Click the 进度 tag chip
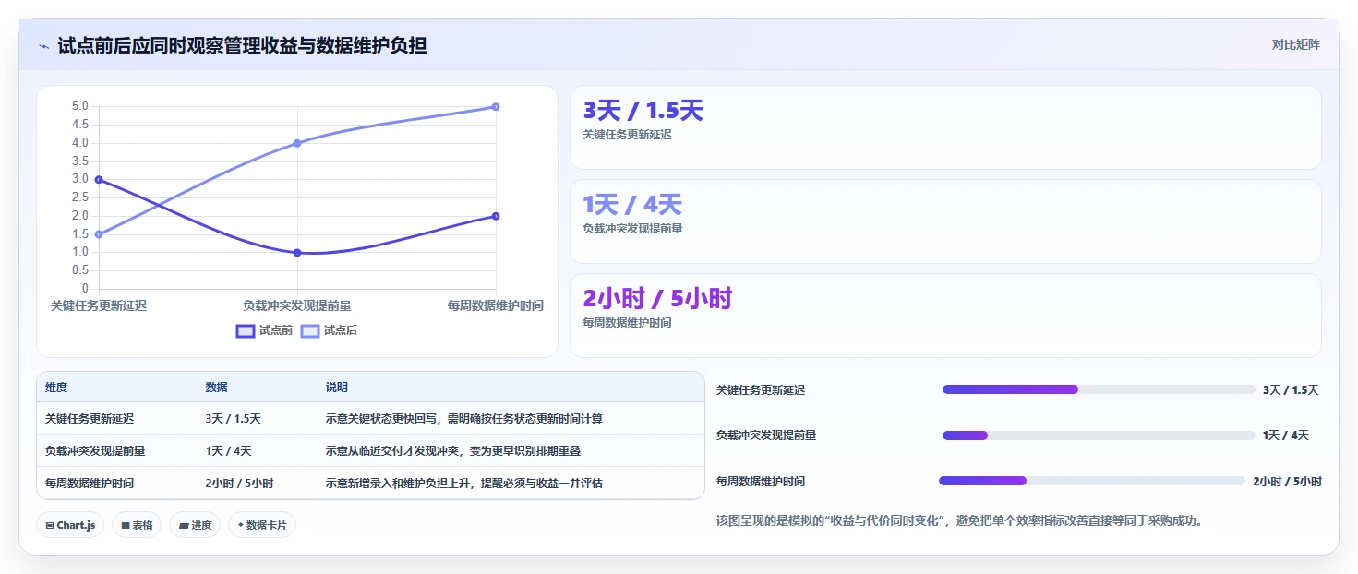The width and height of the screenshot is (1358, 574). point(195,525)
